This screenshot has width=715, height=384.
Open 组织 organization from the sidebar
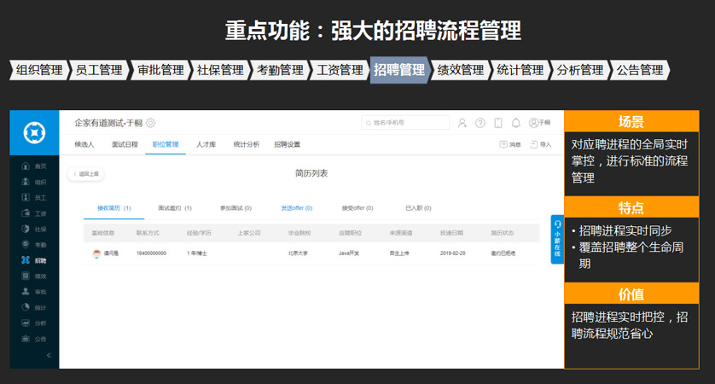[x=34, y=182]
